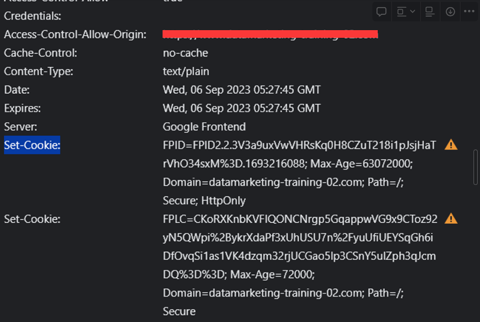Click the no-cache value
The height and width of the screenshot is (322, 480).
185,53
